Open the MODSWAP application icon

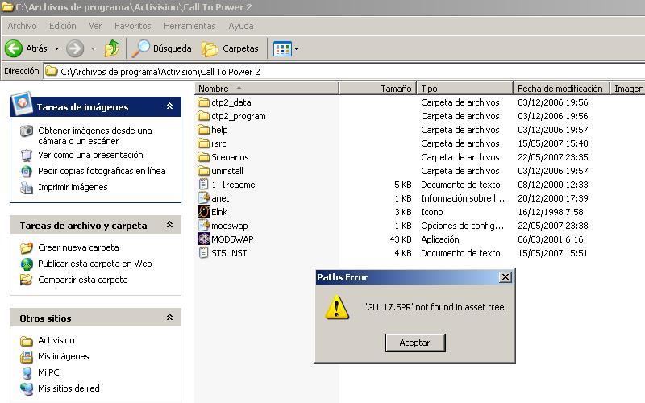[204, 239]
